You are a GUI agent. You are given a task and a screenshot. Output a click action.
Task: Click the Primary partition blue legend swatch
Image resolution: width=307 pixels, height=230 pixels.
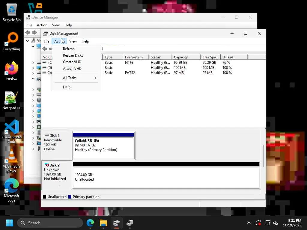(x=70, y=197)
